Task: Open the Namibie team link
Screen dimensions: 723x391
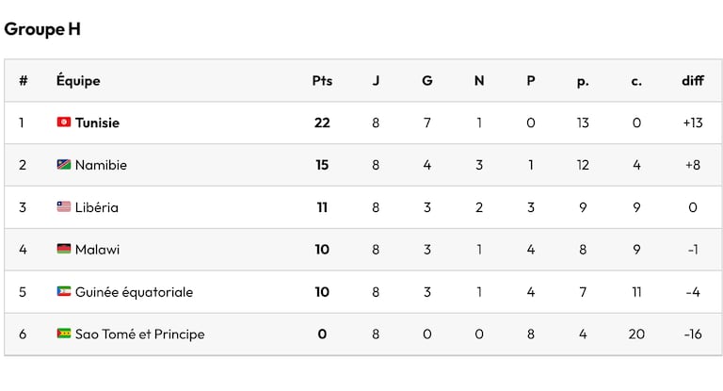Action: tap(101, 165)
